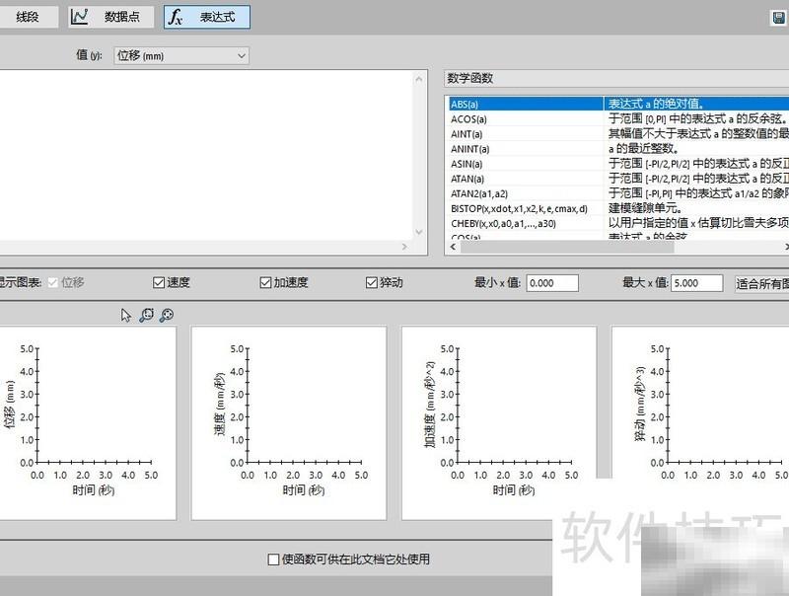Image resolution: width=789 pixels, height=596 pixels.
Task: Enable the 速度 display checkbox
Action: click(160, 282)
